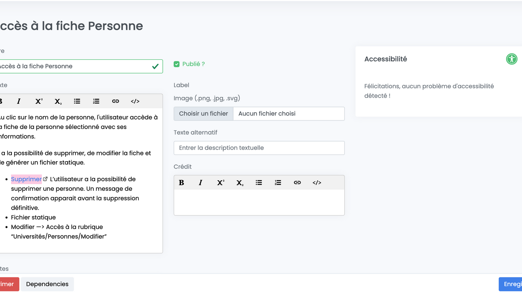
Task: Insert bulleted list in main text editor
Action: point(77,101)
